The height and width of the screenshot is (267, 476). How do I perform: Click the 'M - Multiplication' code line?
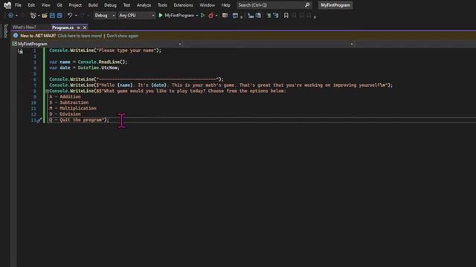[73, 108]
